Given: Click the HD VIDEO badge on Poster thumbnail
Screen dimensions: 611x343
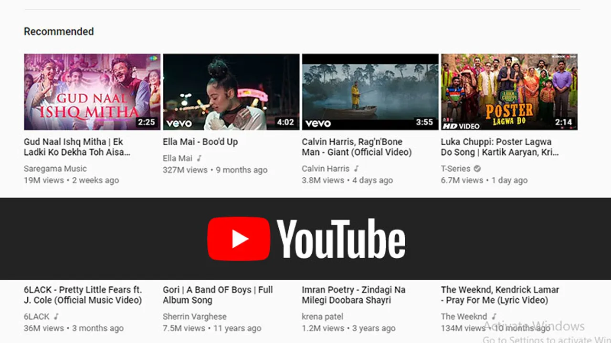Looking at the screenshot, I should coord(461,126).
